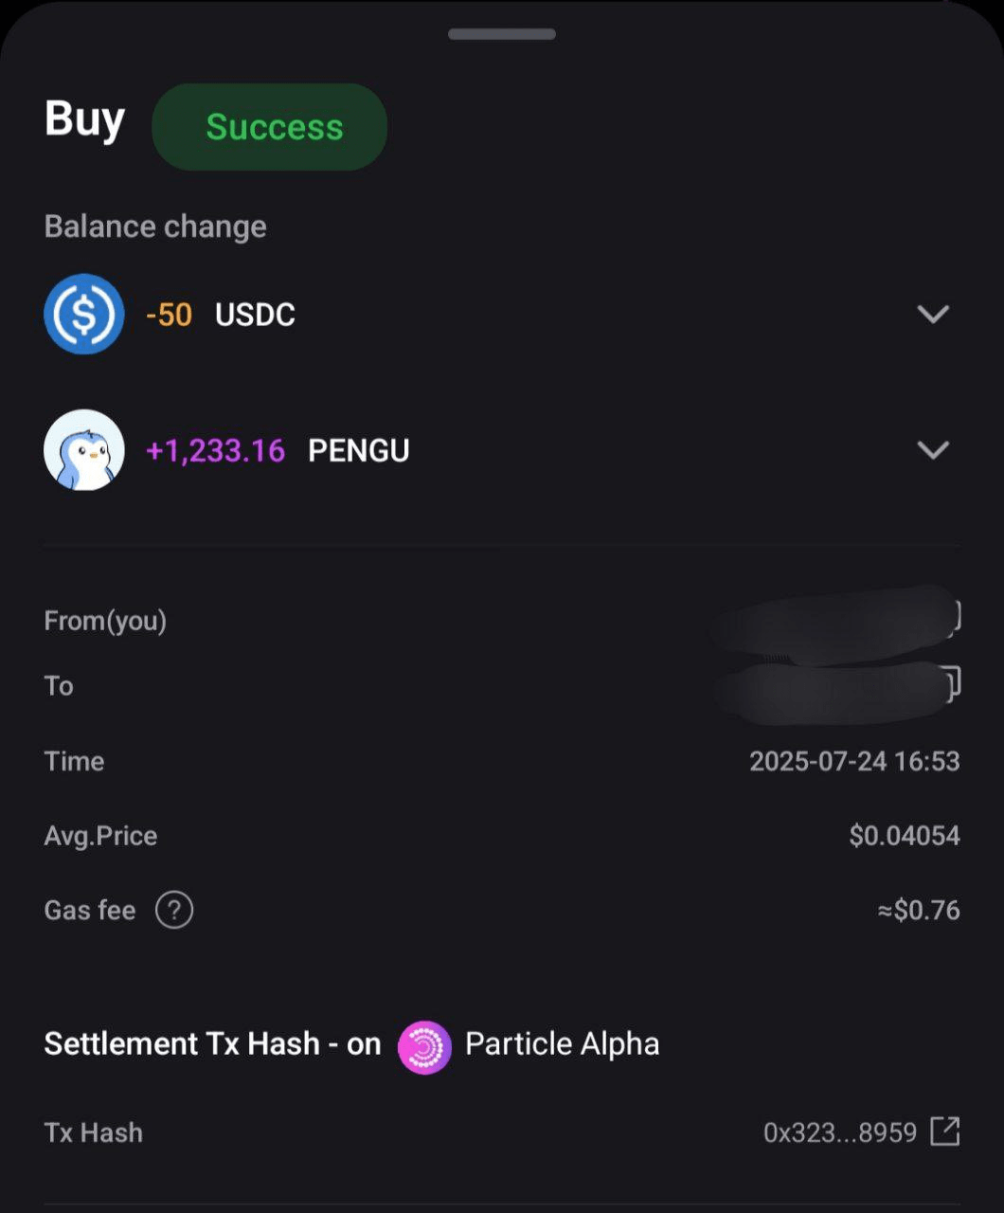Click the Buy heading title
Image resolution: width=1004 pixels, height=1213 pixels.
point(84,120)
